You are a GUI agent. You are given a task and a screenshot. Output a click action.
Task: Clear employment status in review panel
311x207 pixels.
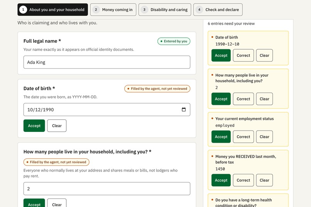[x=264, y=137]
